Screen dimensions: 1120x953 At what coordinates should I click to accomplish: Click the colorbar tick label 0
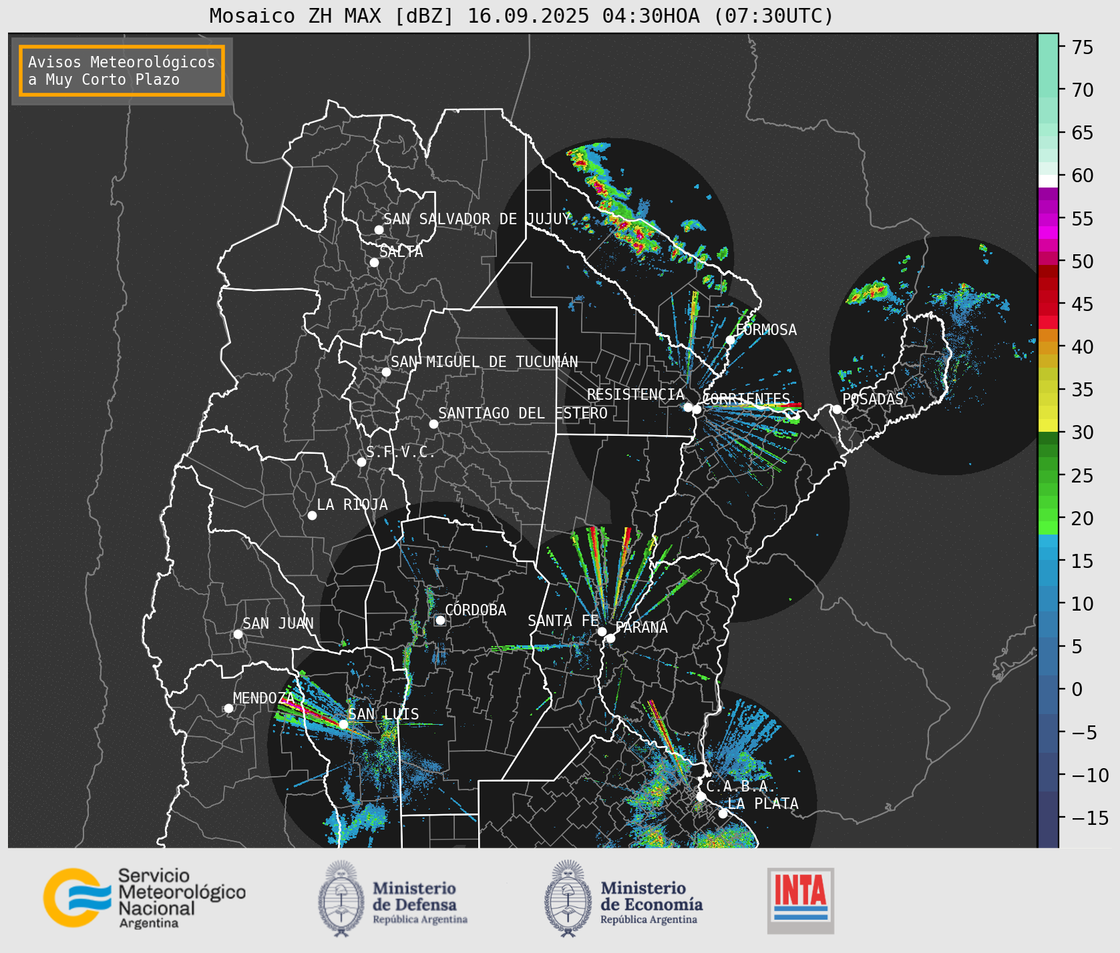(x=1077, y=689)
